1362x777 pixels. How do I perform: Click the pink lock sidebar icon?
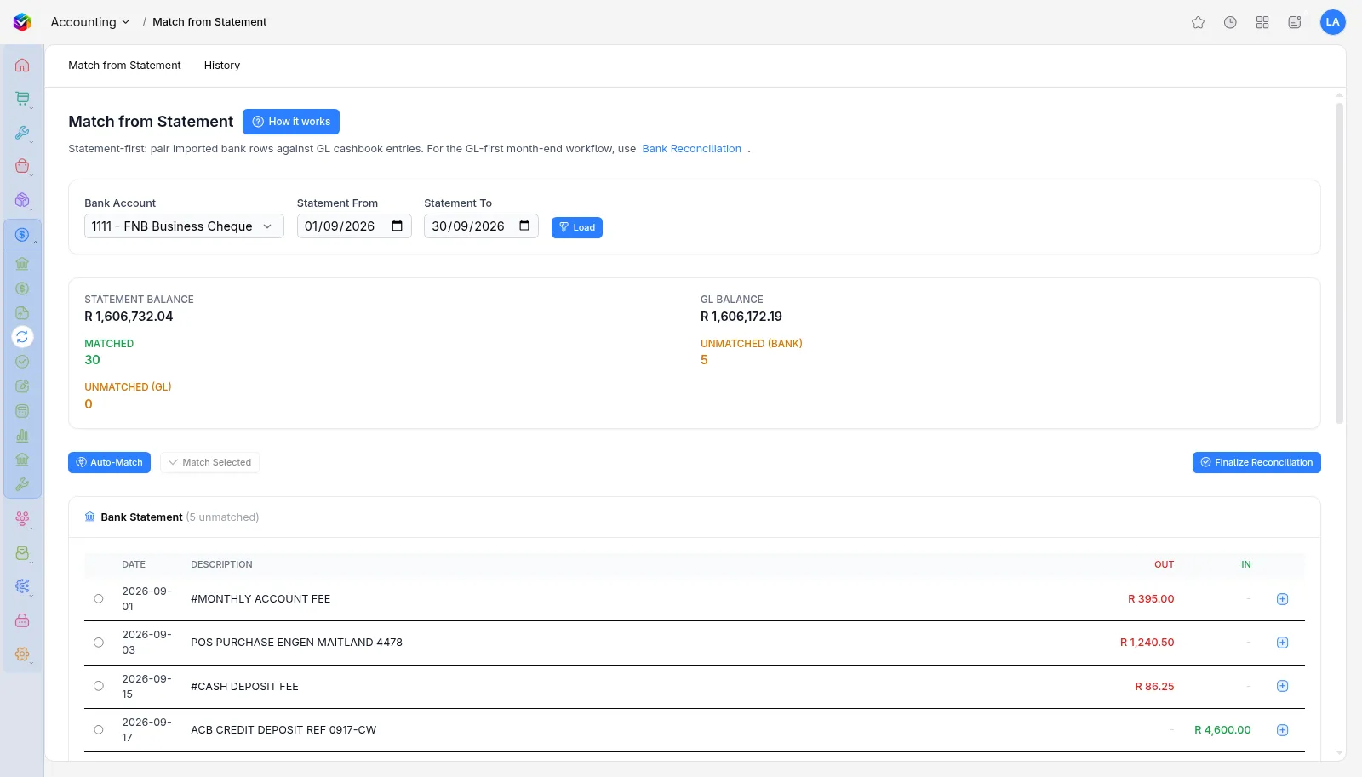[x=22, y=620]
